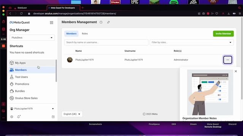
Task: Open a new browser tab with plus
Action: (x=83, y=8)
